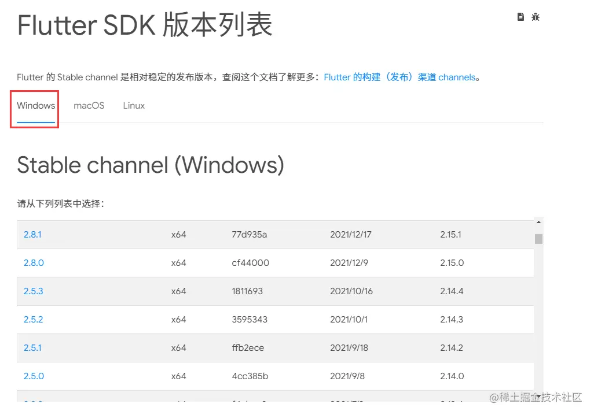Select commit hash 3595343

pyautogui.click(x=250, y=320)
